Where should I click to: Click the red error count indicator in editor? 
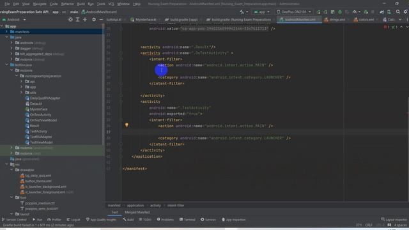click(387, 27)
